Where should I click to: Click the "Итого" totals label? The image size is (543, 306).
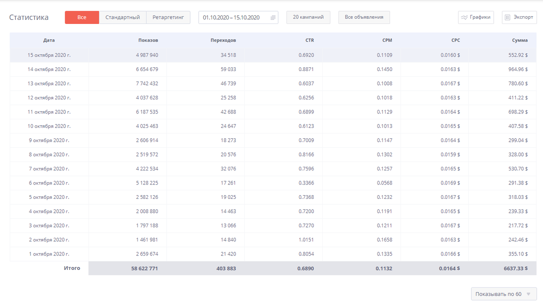[72, 268]
